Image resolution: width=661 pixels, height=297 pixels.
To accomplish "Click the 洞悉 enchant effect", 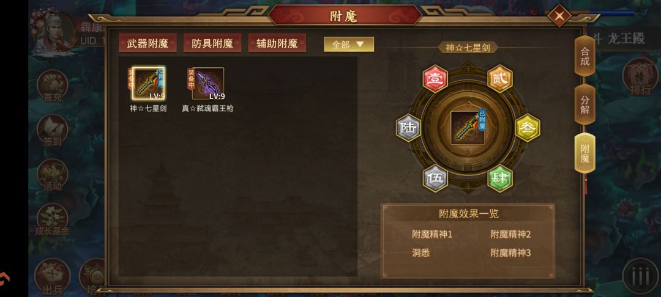I will 420,253.
